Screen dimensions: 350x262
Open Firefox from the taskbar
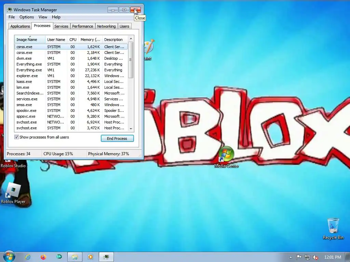coord(43,257)
